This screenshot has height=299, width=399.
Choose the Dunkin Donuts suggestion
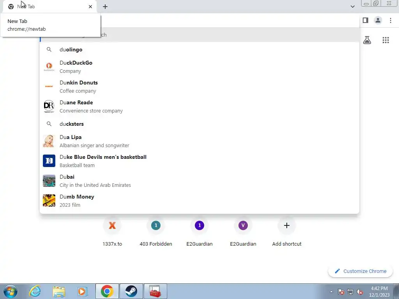point(199,86)
